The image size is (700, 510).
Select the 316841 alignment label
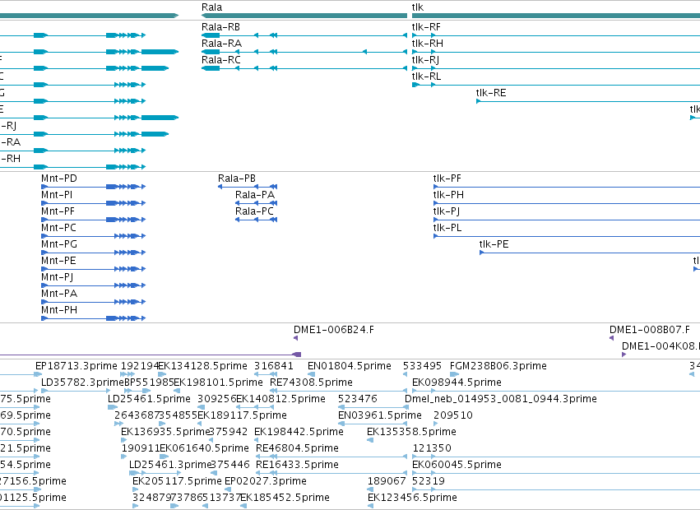[x=274, y=366]
